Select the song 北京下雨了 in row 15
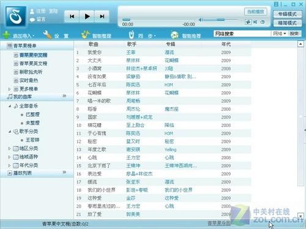 click(99, 166)
